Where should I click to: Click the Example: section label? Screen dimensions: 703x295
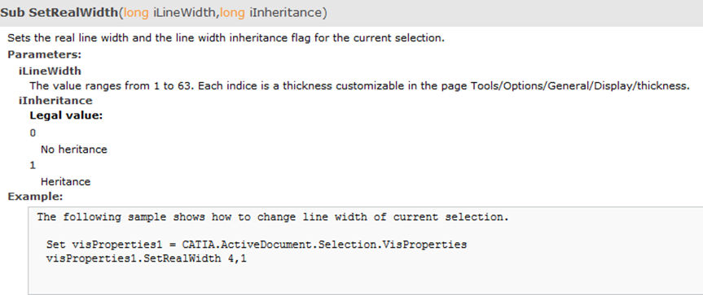pos(36,196)
